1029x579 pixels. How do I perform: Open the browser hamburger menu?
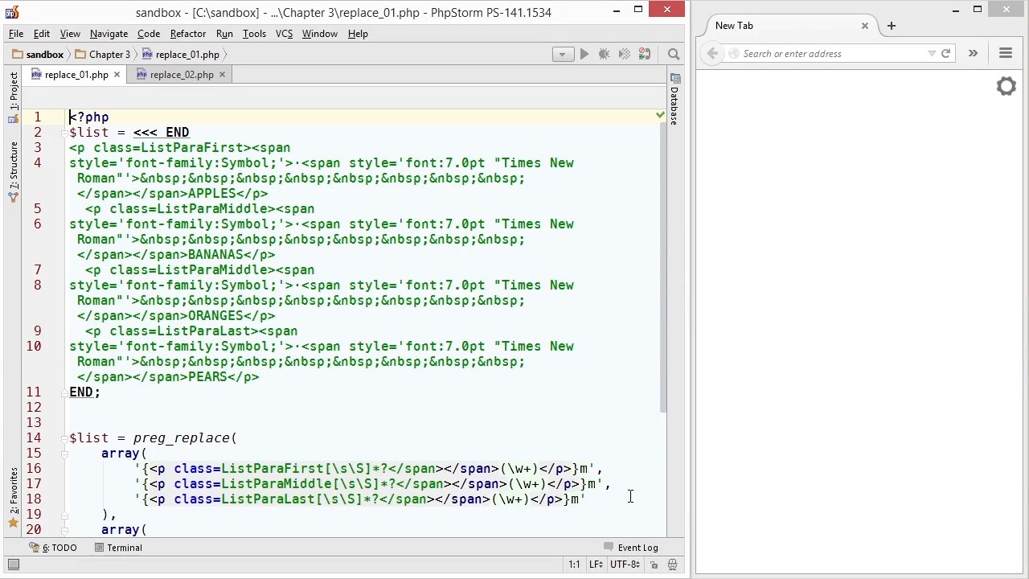click(x=1006, y=54)
